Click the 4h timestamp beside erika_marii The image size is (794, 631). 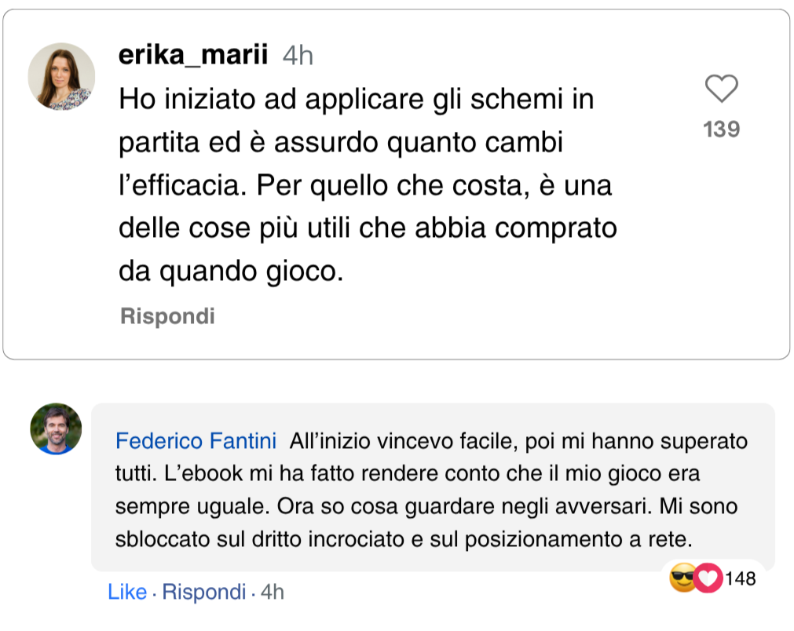pyautogui.click(x=298, y=56)
